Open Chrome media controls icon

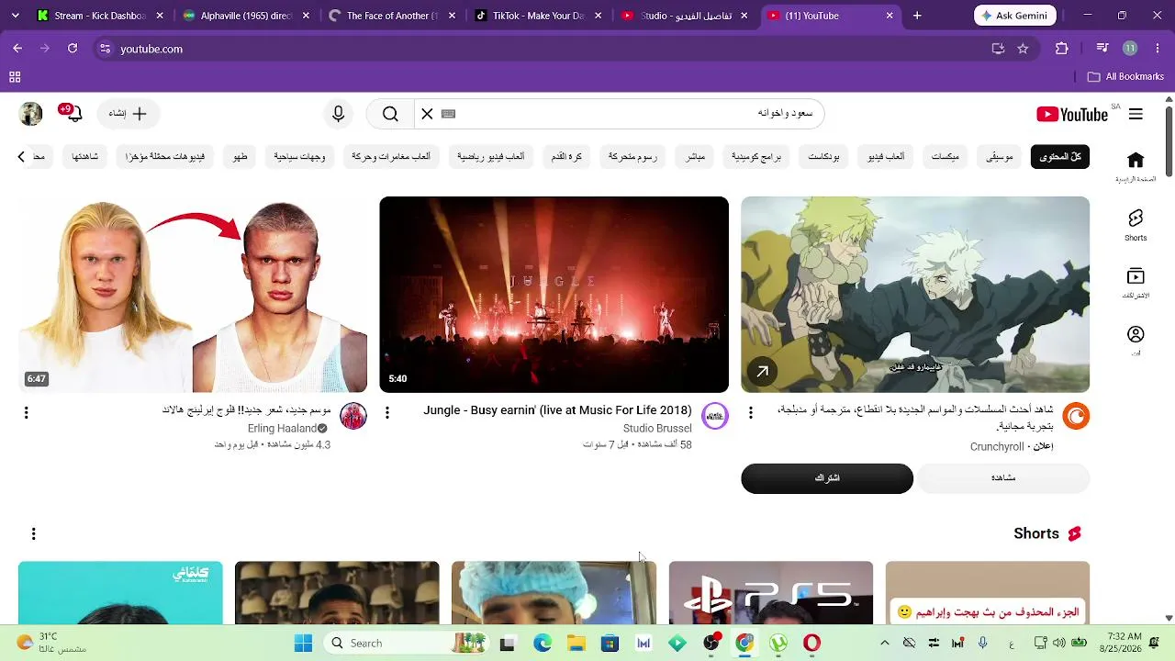[1102, 49]
